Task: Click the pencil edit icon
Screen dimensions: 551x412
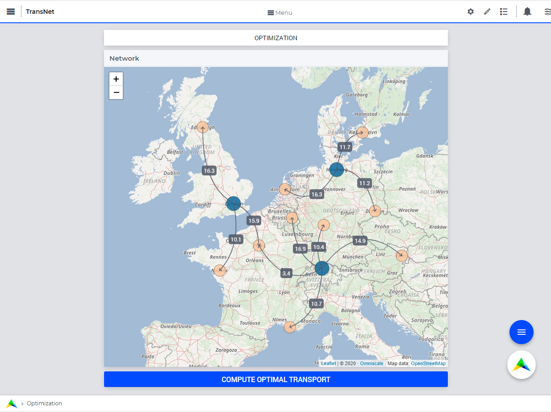Action: [487, 12]
